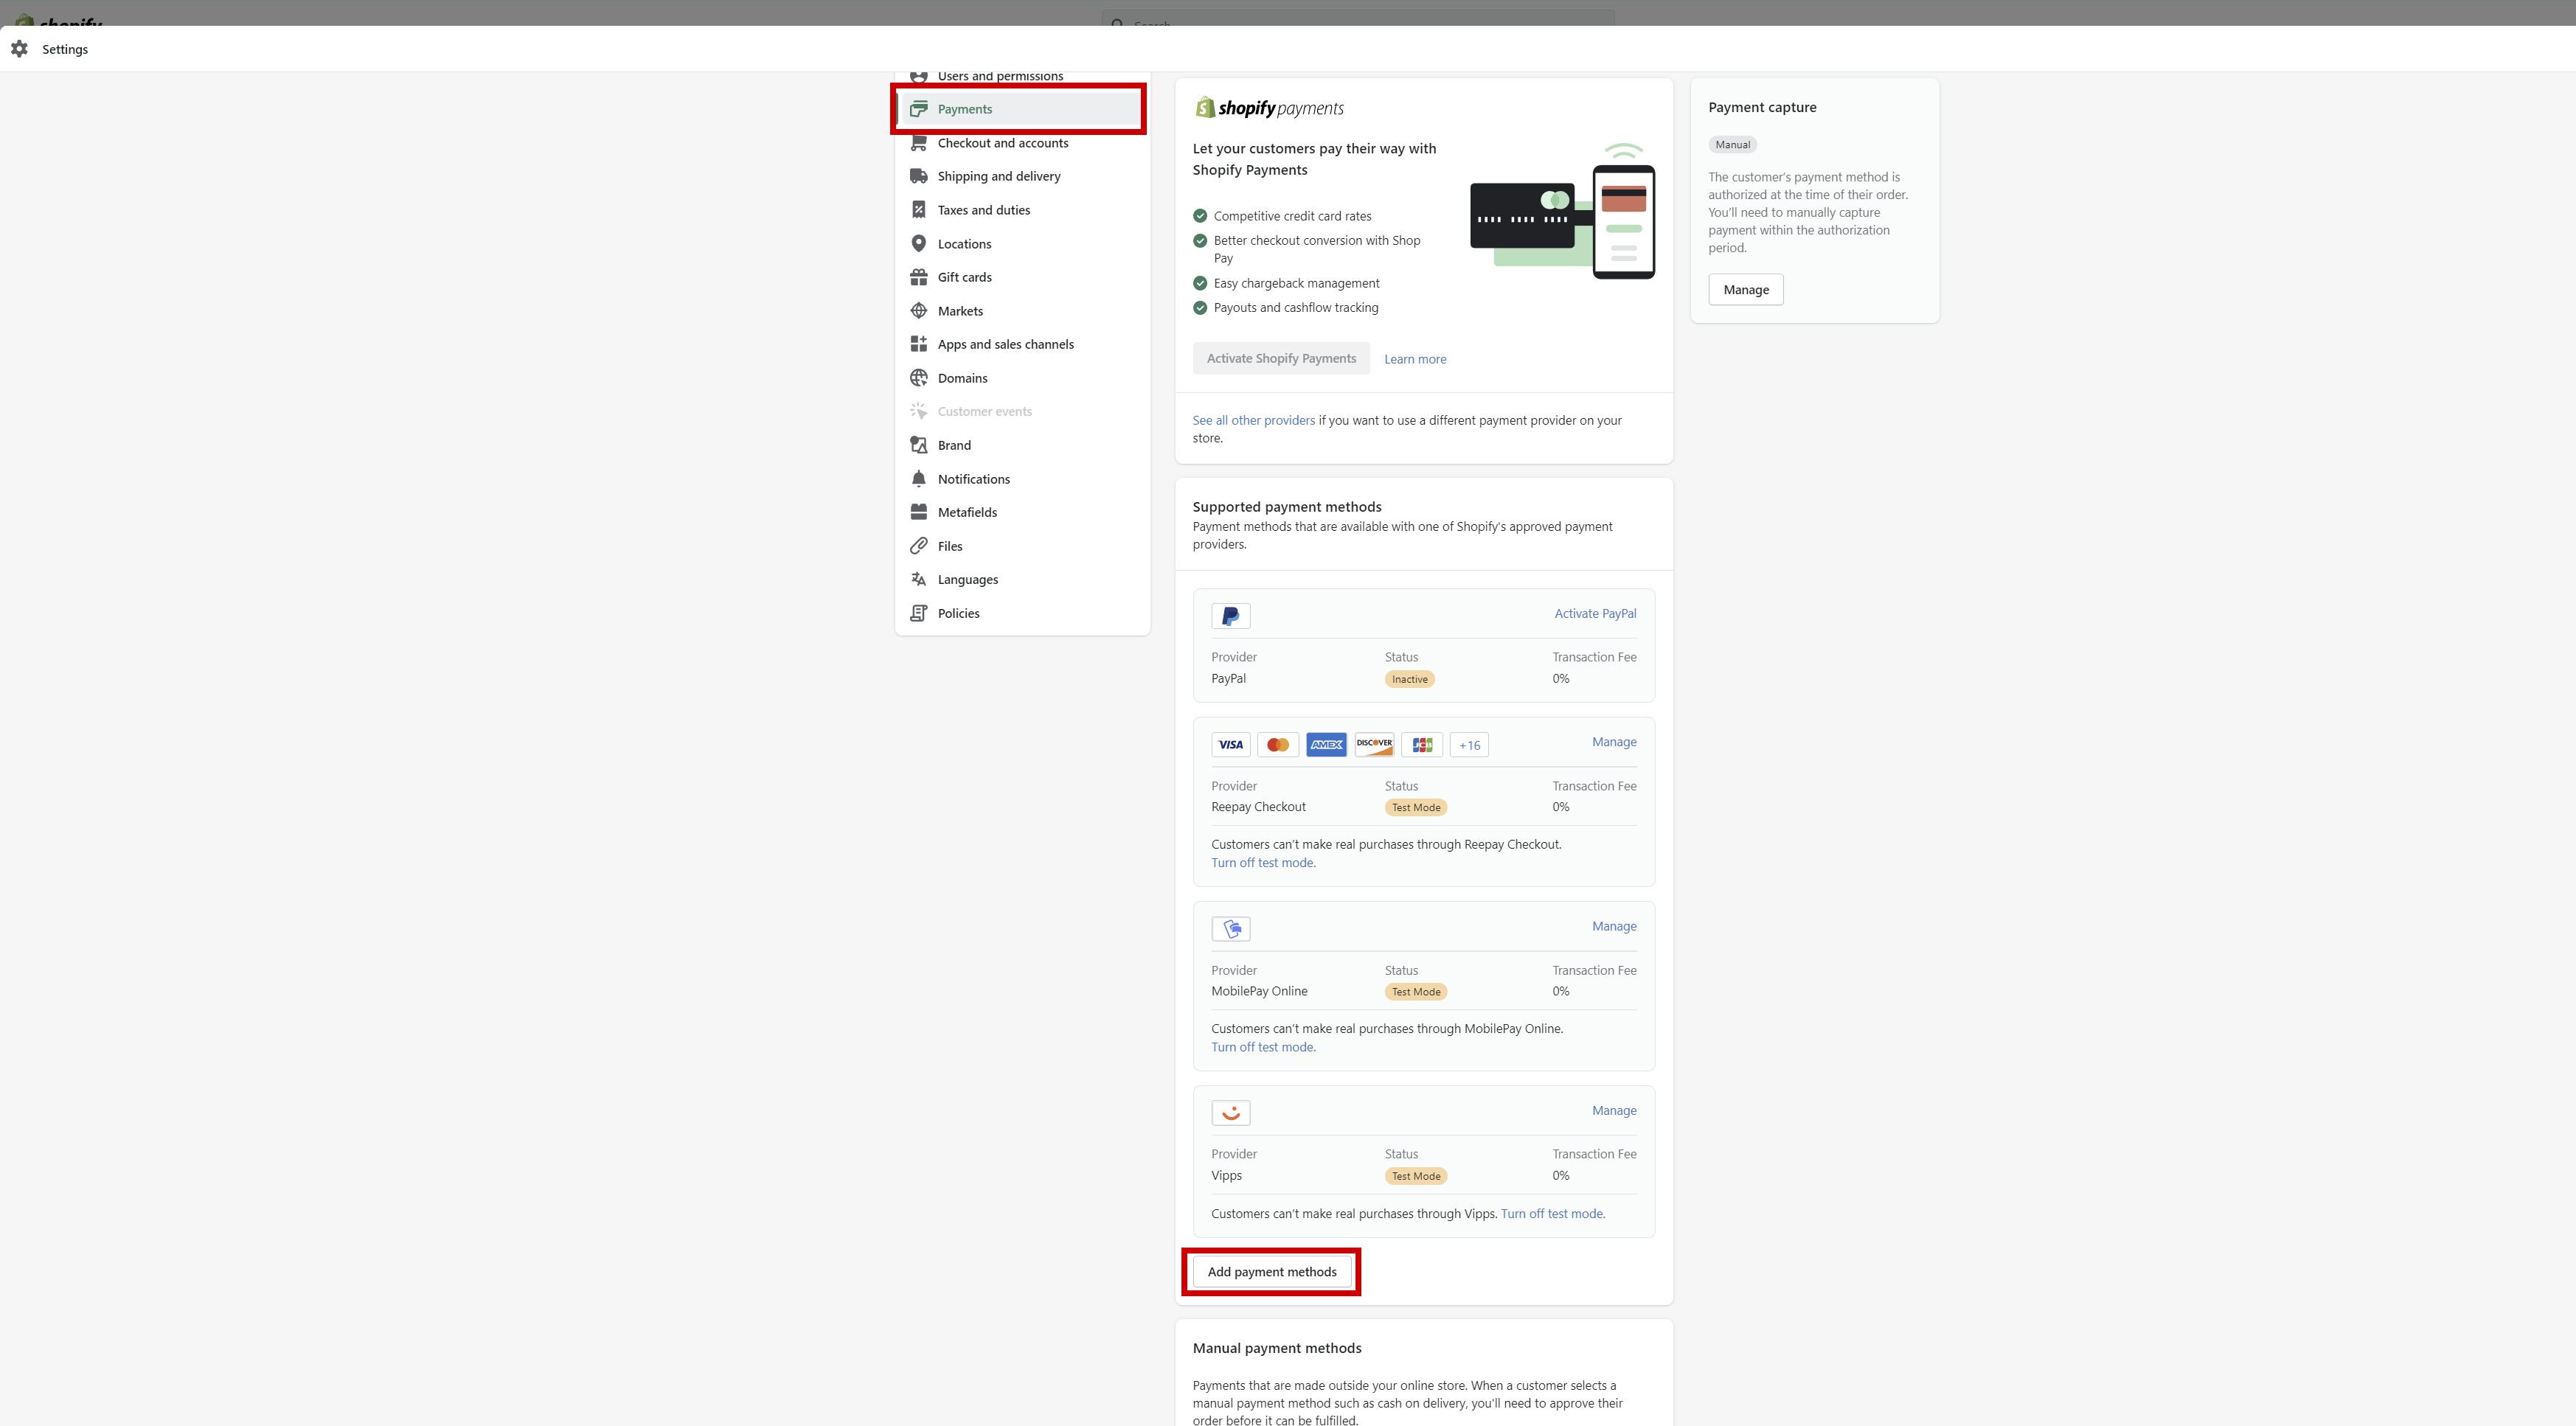The image size is (2576, 1426).
Task: Click the Visa card icon
Action: (x=1231, y=745)
